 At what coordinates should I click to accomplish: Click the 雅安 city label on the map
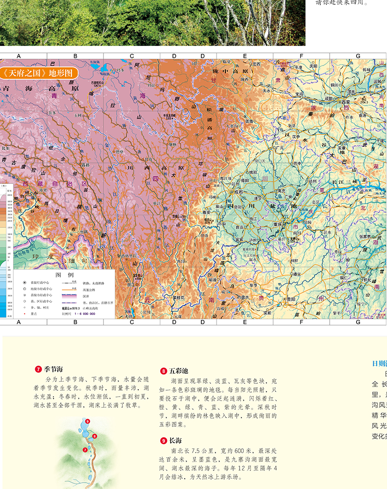click(206, 212)
